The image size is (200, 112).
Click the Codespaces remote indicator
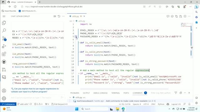pos(8,104)
